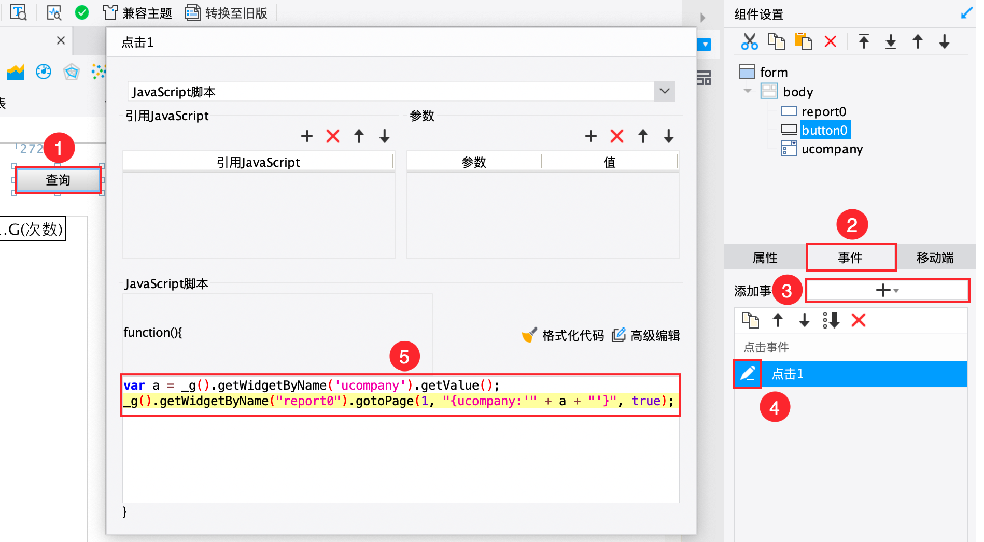The image size is (984, 542).
Task: Switch to the 事件 tab
Action: coord(850,258)
